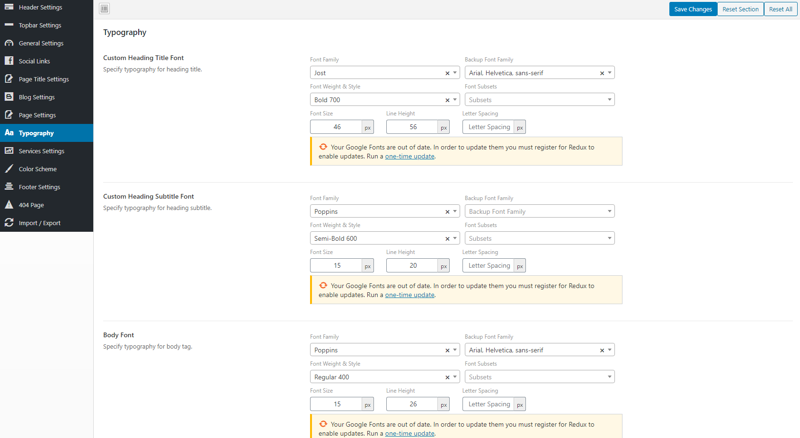Viewport: 800px width, 438px height.
Task: Clear the Regular 400 weight selection
Action: (447, 377)
